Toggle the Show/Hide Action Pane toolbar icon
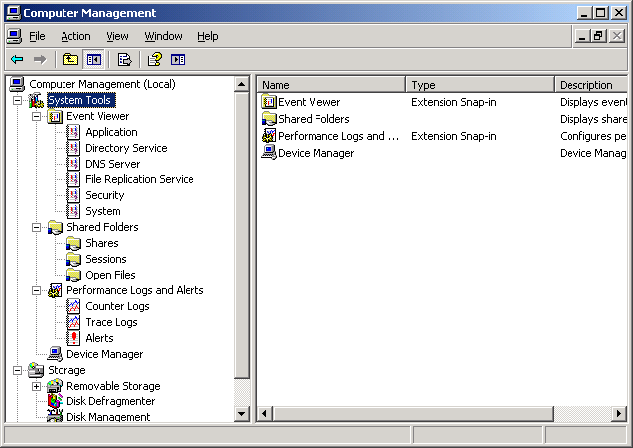Screen dimensions: 633x448 click(178, 60)
